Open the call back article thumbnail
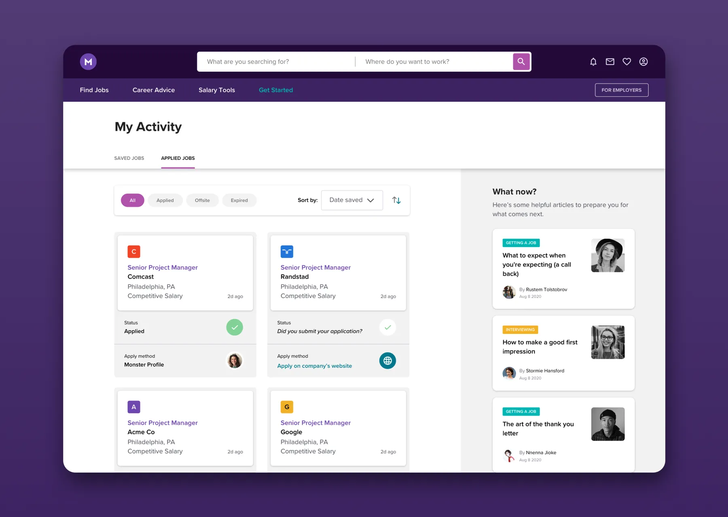 click(x=608, y=255)
